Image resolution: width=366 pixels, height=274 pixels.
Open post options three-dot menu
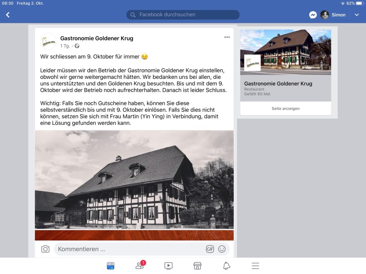point(227,37)
